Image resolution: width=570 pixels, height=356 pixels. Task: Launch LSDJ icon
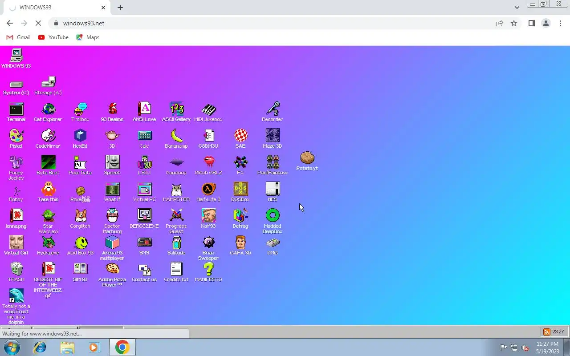point(144,165)
